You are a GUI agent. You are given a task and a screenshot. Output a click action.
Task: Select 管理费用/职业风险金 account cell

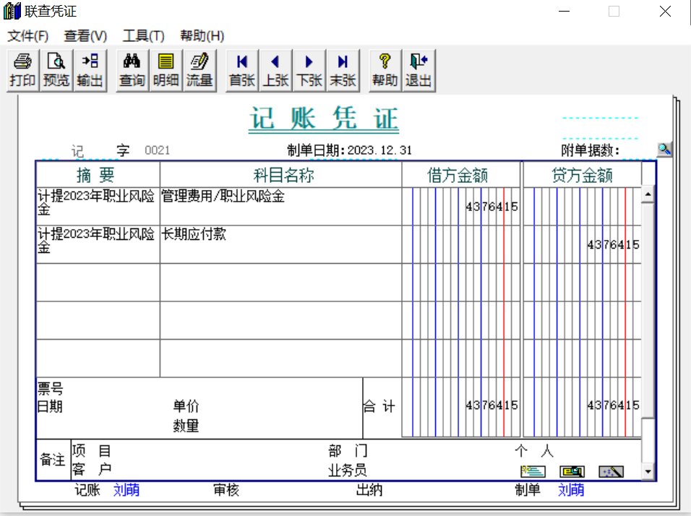(280, 206)
